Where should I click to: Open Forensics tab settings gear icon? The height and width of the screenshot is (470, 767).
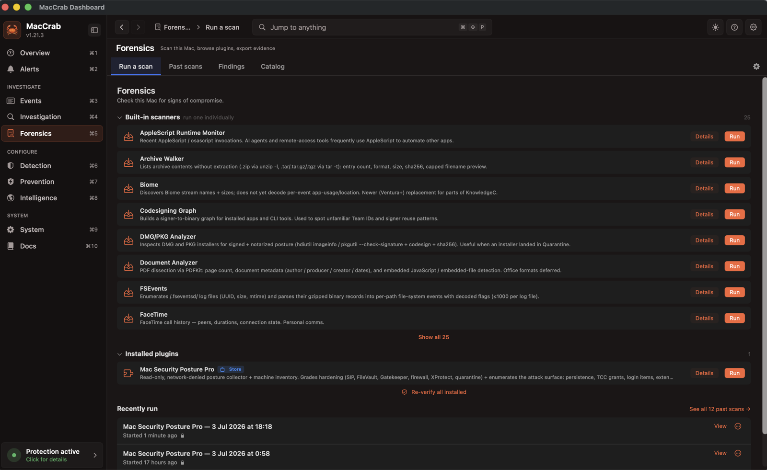756,67
